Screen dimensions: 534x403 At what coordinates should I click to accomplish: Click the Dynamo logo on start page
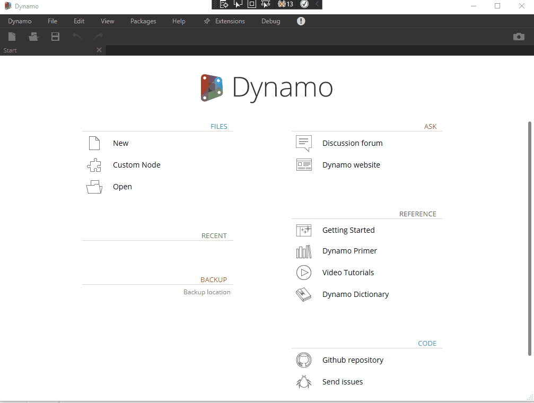click(x=267, y=88)
